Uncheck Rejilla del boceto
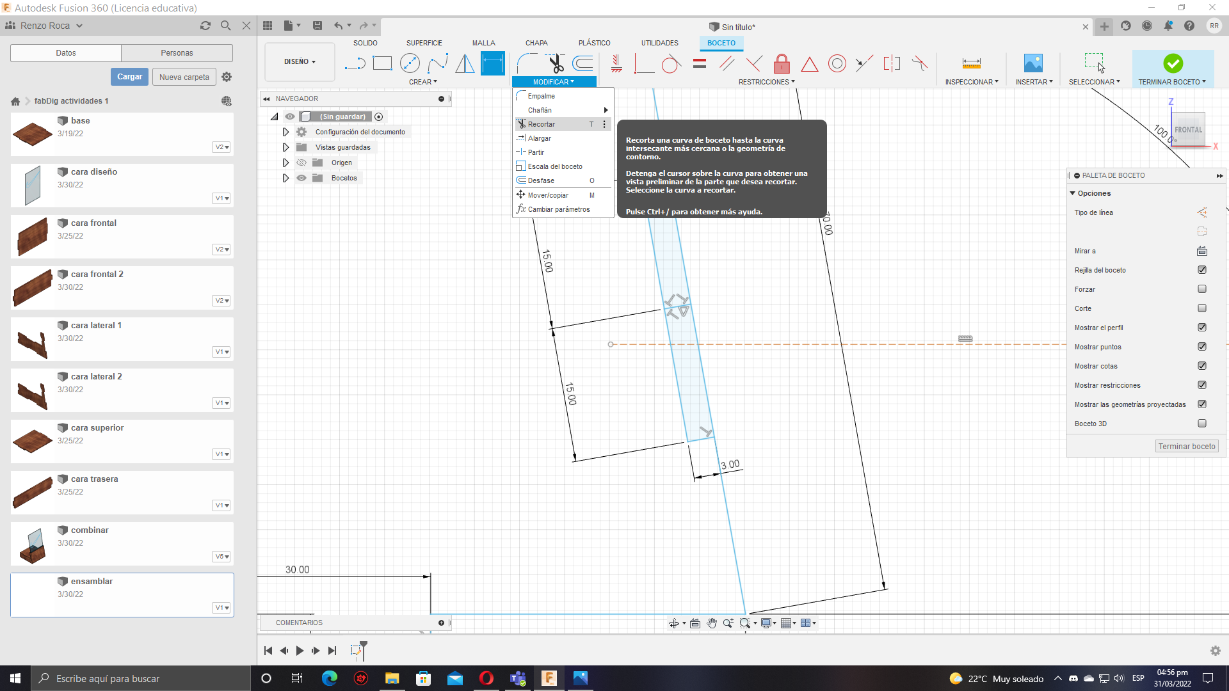Screen dimensions: 1229x691 1201,270
